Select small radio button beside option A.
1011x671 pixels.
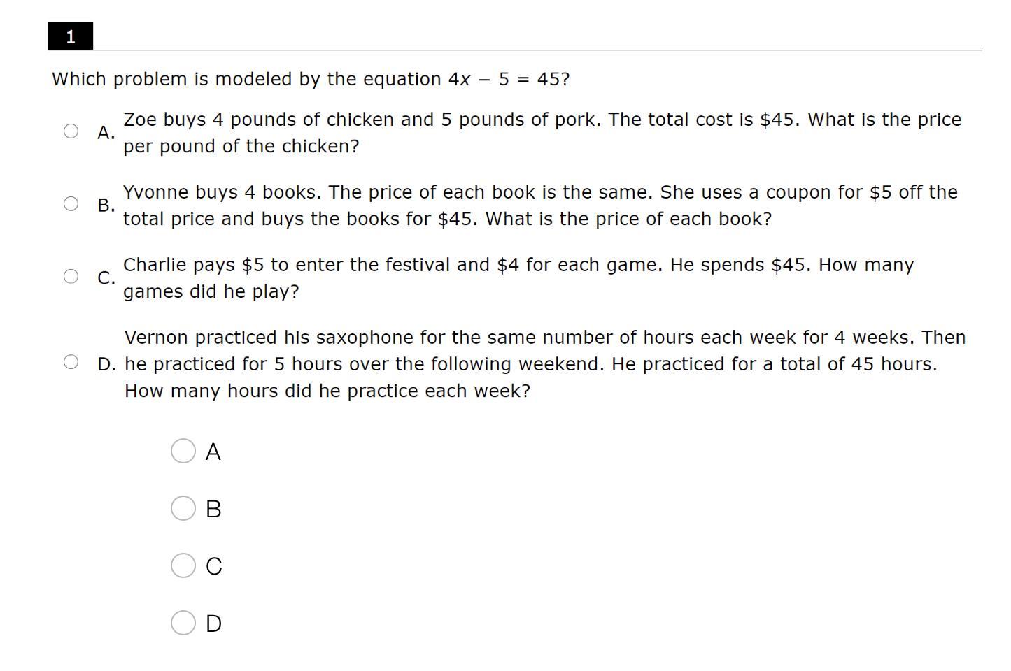pyautogui.click(x=71, y=131)
